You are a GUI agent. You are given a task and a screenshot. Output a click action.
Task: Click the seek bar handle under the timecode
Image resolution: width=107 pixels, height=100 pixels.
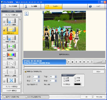(24, 66)
